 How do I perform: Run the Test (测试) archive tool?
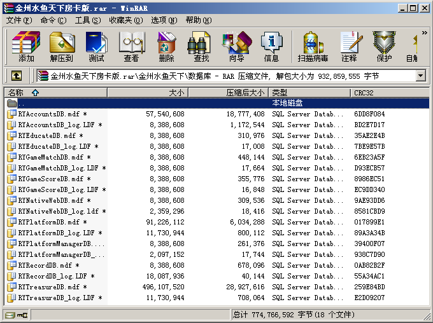96,46
